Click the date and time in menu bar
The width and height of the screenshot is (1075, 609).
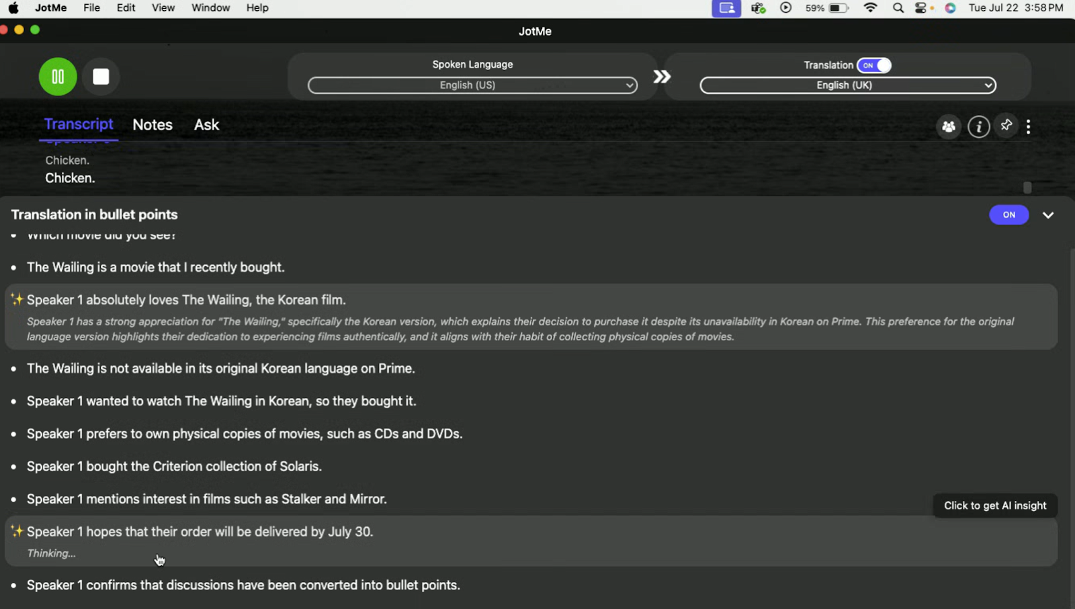1016,8
